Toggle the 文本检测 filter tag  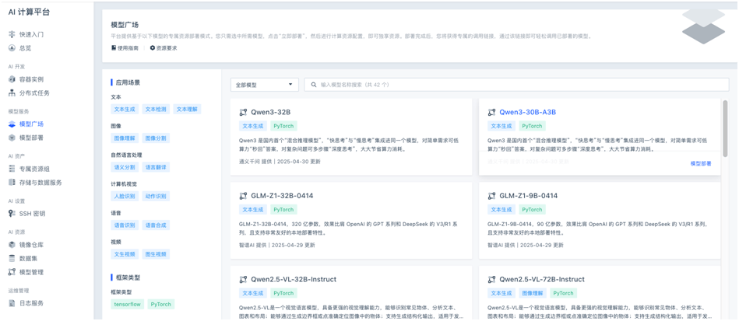pyautogui.click(x=156, y=109)
